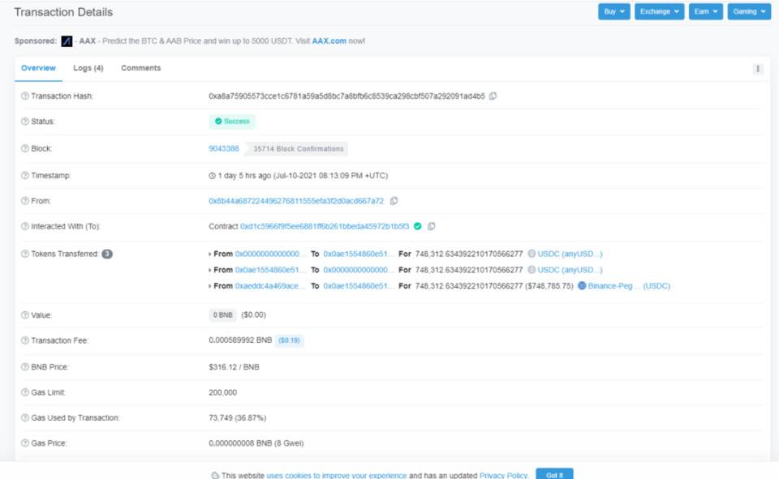Dismiss cookie notice with Got It
This screenshot has width=779, height=479.
click(x=555, y=474)
